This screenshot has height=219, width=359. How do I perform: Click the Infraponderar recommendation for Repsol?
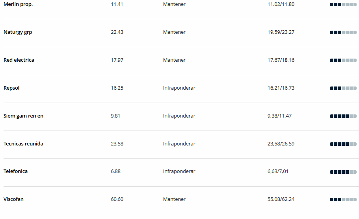179,88
